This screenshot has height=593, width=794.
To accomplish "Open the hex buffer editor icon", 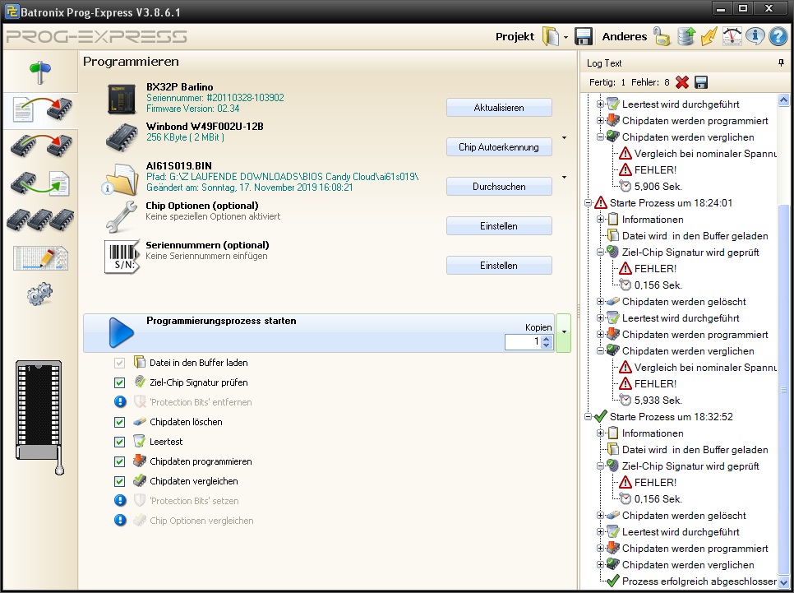I will tap(40, 258).
